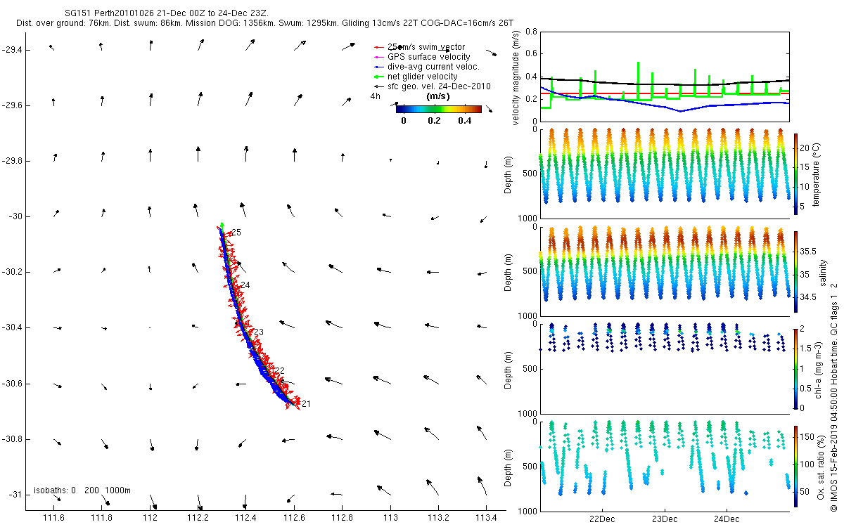The width and height of the screenshot is (844, 527).
Task: Click the IMOS copyright and QC flags text
Action: coord(835,398)
